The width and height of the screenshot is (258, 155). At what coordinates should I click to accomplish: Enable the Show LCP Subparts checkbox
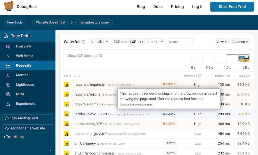point(66,56)
